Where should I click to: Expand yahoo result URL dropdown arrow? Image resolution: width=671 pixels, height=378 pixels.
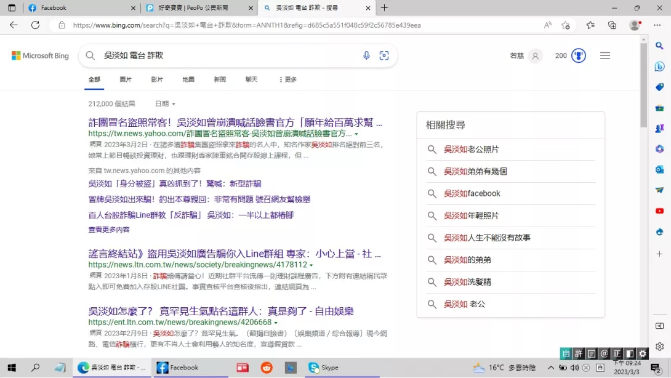pos(356,134)
